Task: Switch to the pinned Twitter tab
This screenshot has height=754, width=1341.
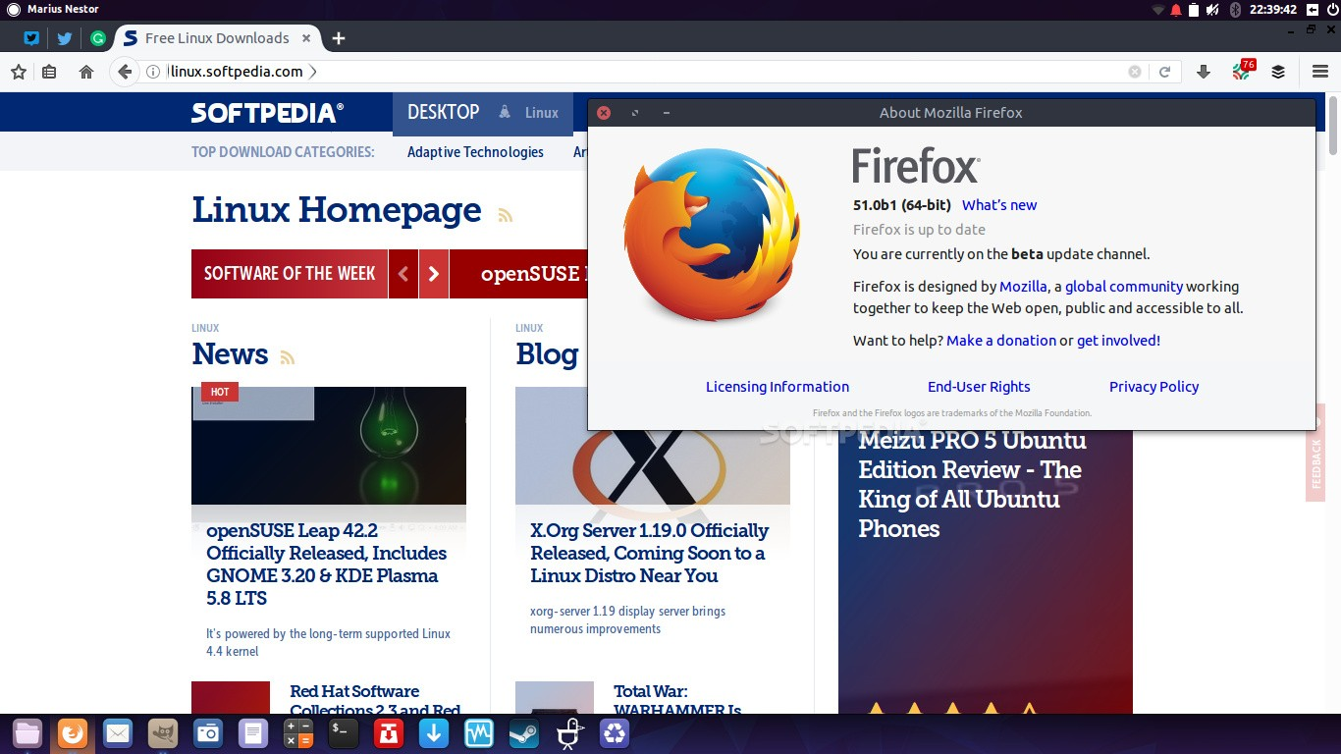Action: pyautogui.click(x=65, y=38)
